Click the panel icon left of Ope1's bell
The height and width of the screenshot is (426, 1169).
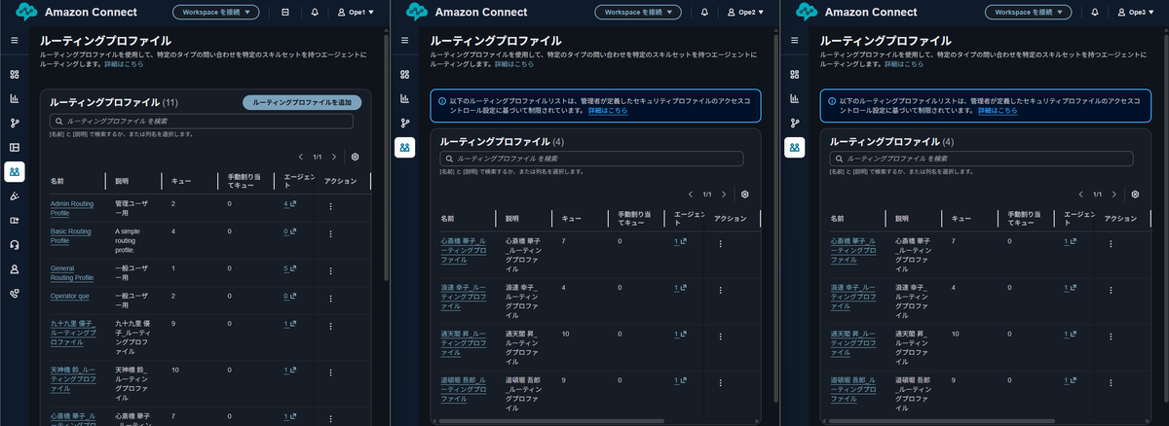(284, 13)
